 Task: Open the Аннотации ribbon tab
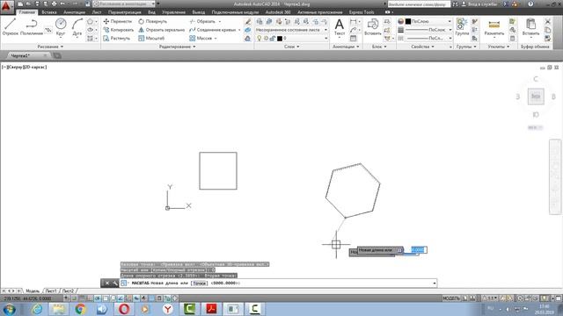click(74, 12)
